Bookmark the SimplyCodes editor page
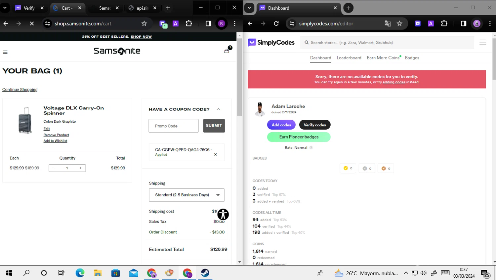The height and width of the screenshot is (280, 496). (x=399, y=23)
